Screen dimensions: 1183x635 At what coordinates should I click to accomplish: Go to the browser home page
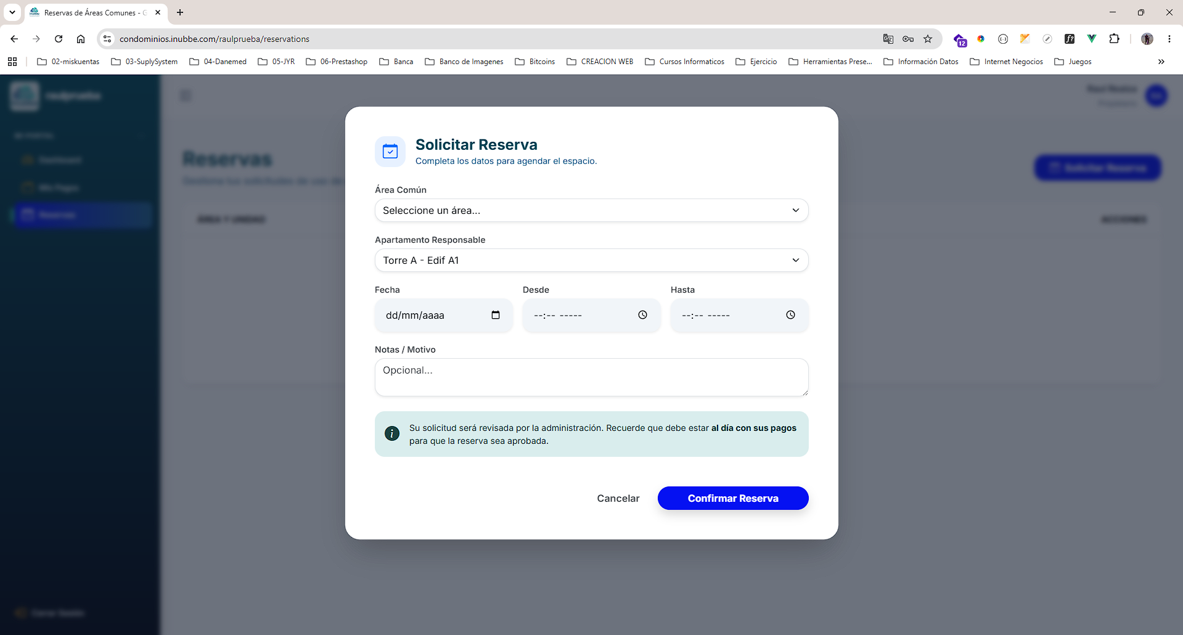(x=81, y=39)
